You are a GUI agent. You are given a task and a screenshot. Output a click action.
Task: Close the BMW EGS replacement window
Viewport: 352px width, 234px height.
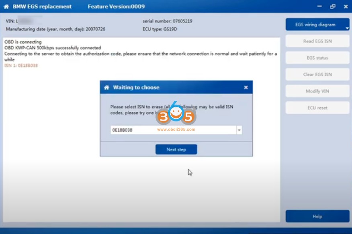coord(346,6)
